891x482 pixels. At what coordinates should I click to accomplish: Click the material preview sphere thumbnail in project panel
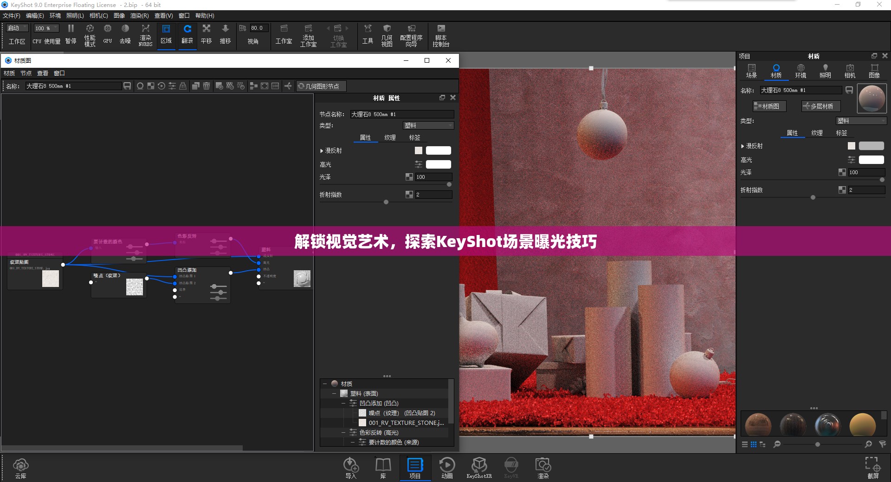[x=872, y=99]
